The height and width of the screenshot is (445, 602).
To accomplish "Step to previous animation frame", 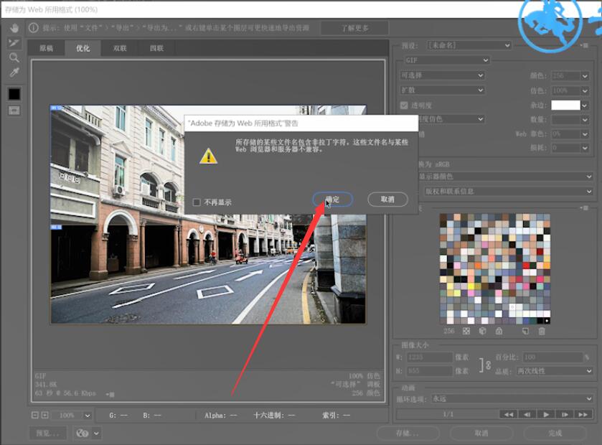I will [x=527, y=414].
